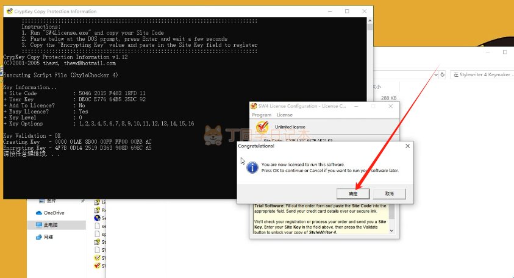The width and height of the screenshot is (514, 278).
Task: Click 'Executing Script File (StyleChecker 4)' line
Action: (60, 75)
